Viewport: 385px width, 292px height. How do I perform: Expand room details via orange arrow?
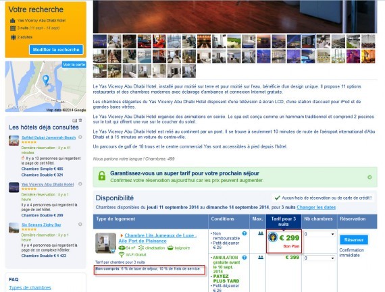pyautogui.click(x=122, y=235)
